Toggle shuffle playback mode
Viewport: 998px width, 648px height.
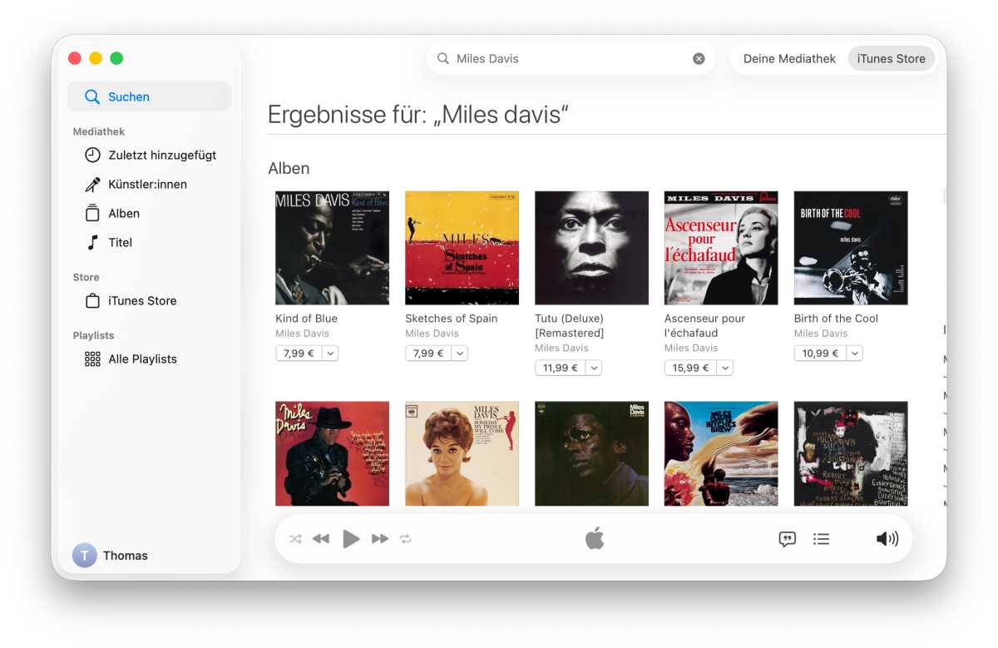[295, 539]
